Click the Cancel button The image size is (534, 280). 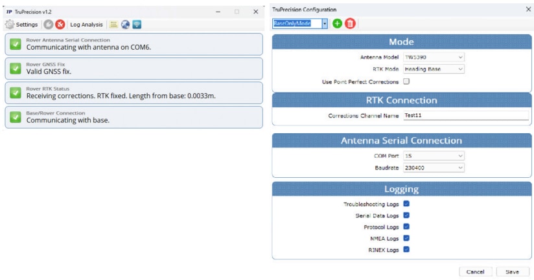475,272
